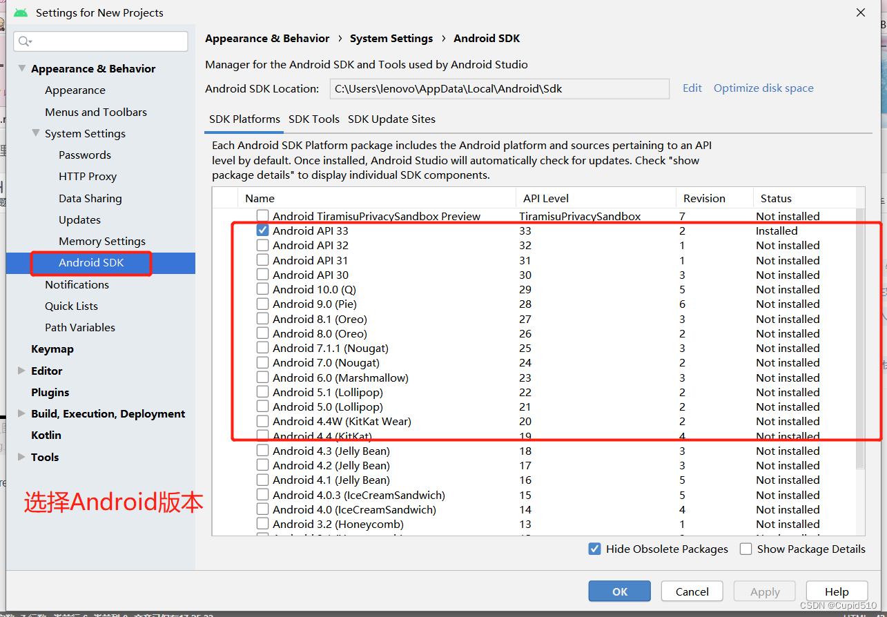
Task: Click the Android SDK Location path field
Action: [500, 88]
